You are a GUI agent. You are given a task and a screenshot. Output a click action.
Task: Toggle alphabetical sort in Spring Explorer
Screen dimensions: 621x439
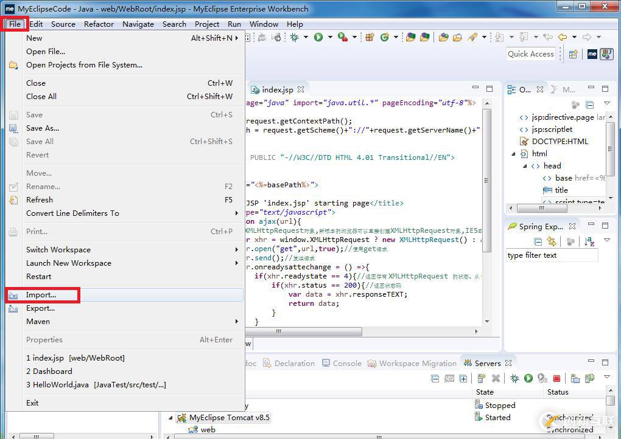coord(589,241)
